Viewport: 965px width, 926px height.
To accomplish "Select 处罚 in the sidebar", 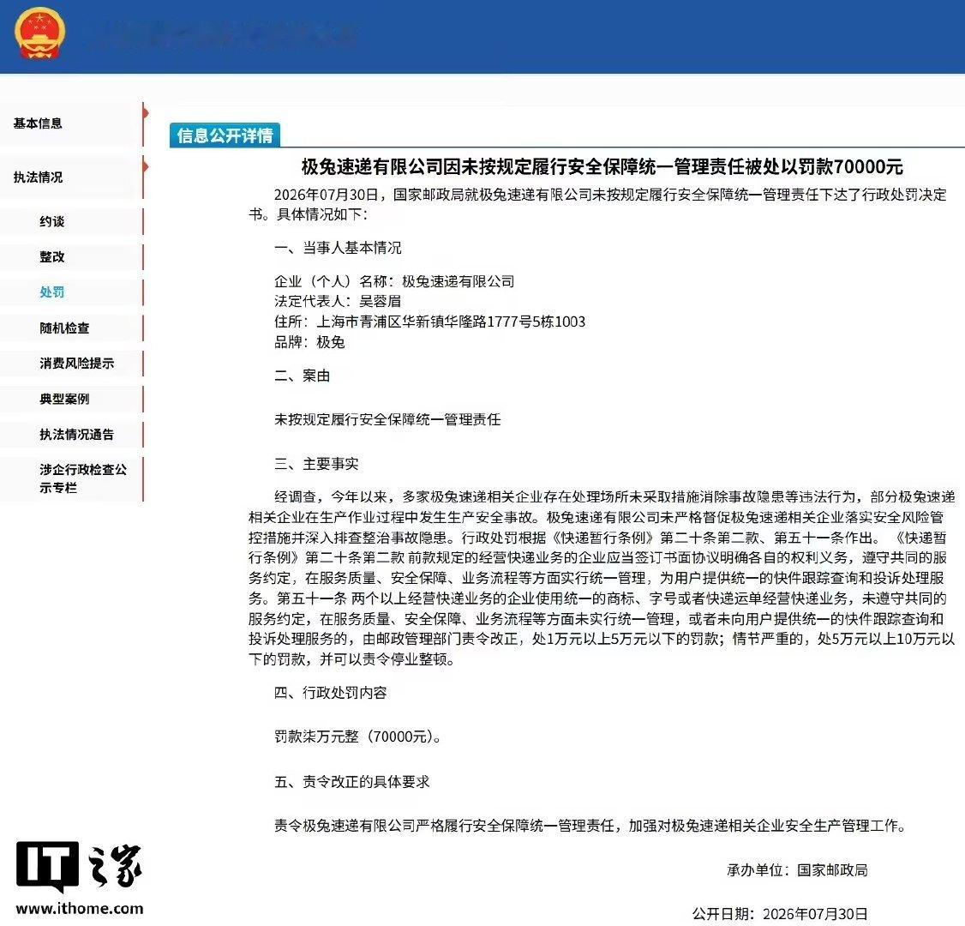I will click(x=51, y=292).
